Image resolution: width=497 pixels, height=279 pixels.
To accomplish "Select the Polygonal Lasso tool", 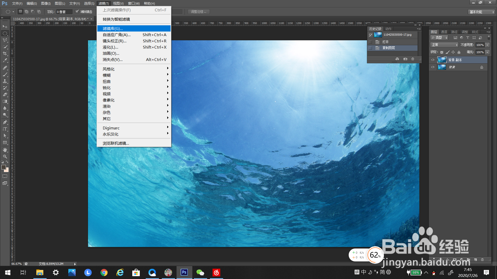I will point(5,40).
